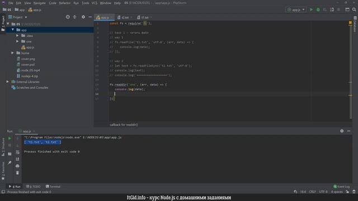This screenshot has width=358, height=201.
Task: Click the project structure window icon in toolbar
Action: (x=347, y=10)
